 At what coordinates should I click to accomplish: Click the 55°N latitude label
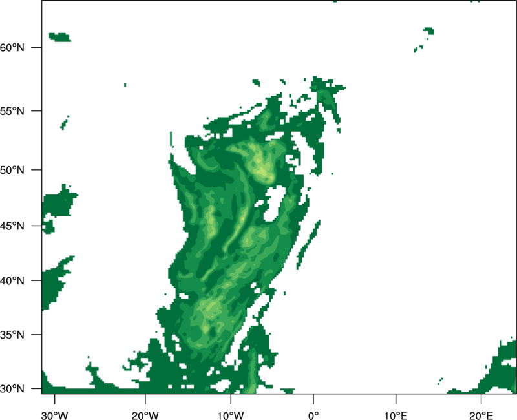pyautogui.click(x=12, y=111)
